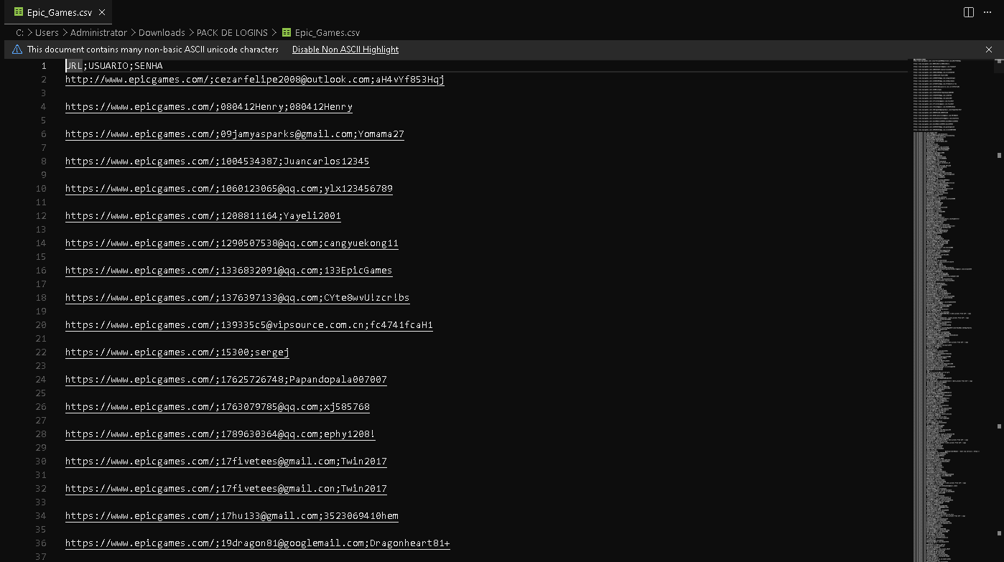This screenshot has width=1004, height=562.
Task: Click line number 28 in the gutter
Action: 41,434
